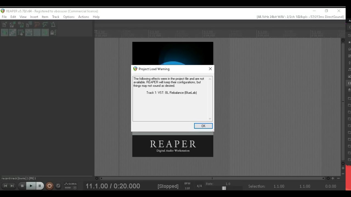Click the horizontal zoom out minus button
Viewport: 351px width, 197px height.
tap(338, 178)
